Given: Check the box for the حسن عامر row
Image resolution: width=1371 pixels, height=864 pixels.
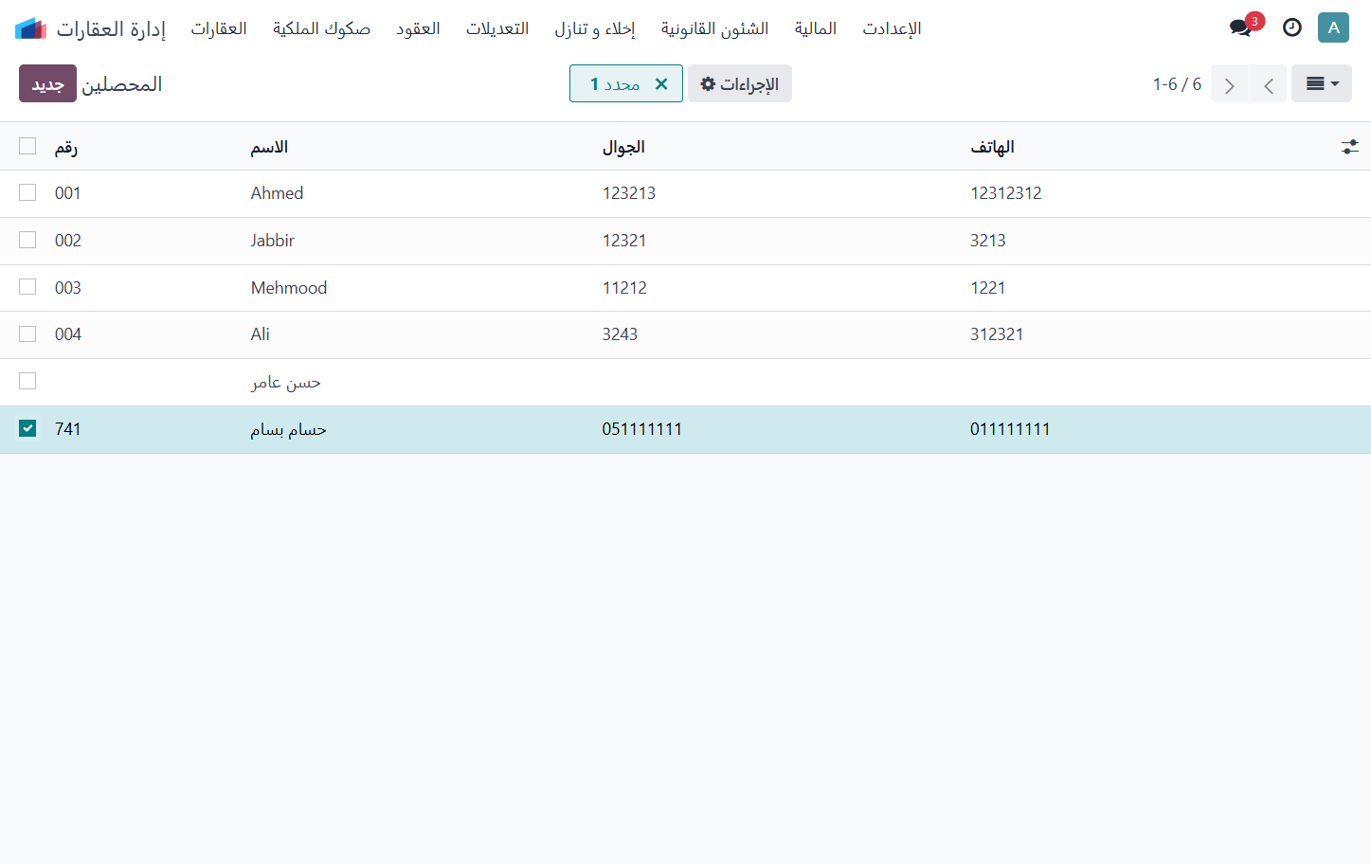Looking at the screenshot, I should point(27,381).
